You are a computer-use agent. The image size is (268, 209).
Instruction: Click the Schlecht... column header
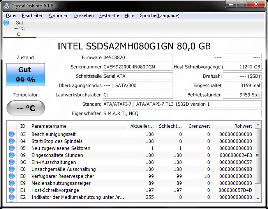(x=170, y=126)
